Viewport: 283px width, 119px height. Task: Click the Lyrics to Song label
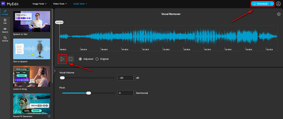pyautogui.click(x=20, y=89)
